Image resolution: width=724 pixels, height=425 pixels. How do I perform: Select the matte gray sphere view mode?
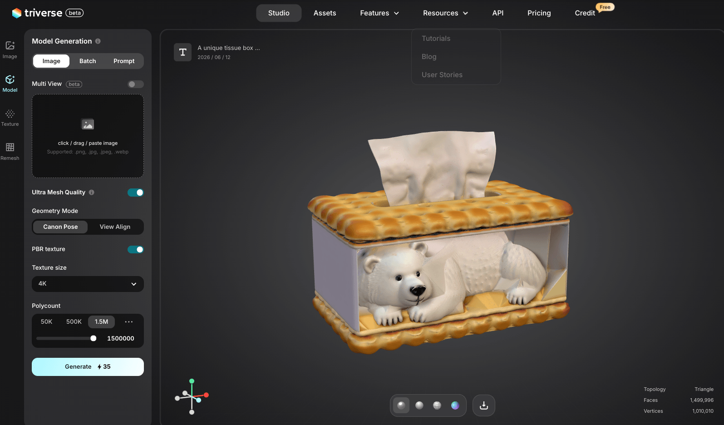[419, 405]
